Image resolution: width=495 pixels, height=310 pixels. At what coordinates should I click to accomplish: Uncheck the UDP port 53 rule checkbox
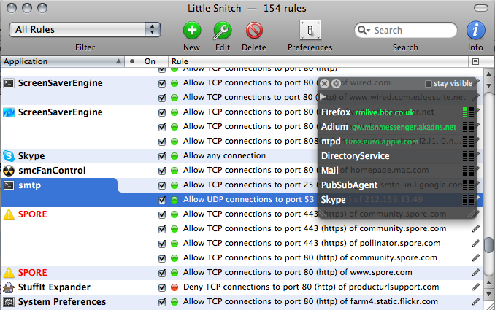162,200
